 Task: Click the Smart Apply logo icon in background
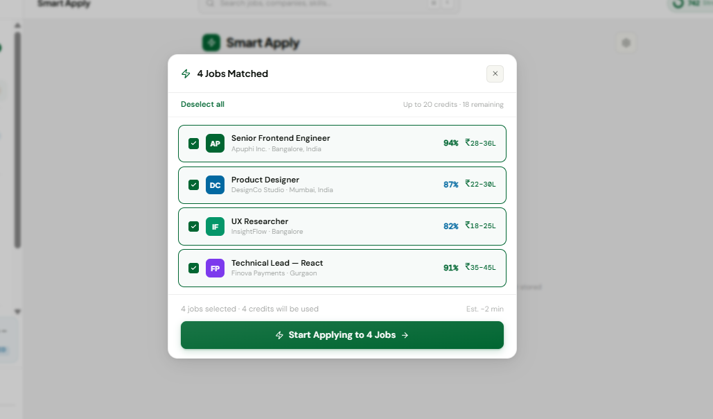click(211, 43)
